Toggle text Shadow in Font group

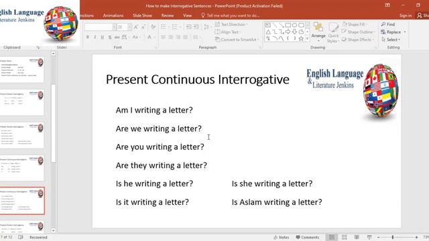tap(110, 37)
